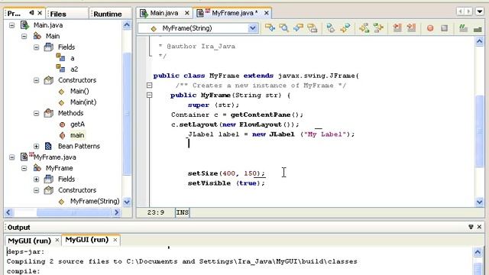This screenshot has height=275, width=489.
Task: Close the second MyGUI (run) output tab
Action: tap(115, 240)
